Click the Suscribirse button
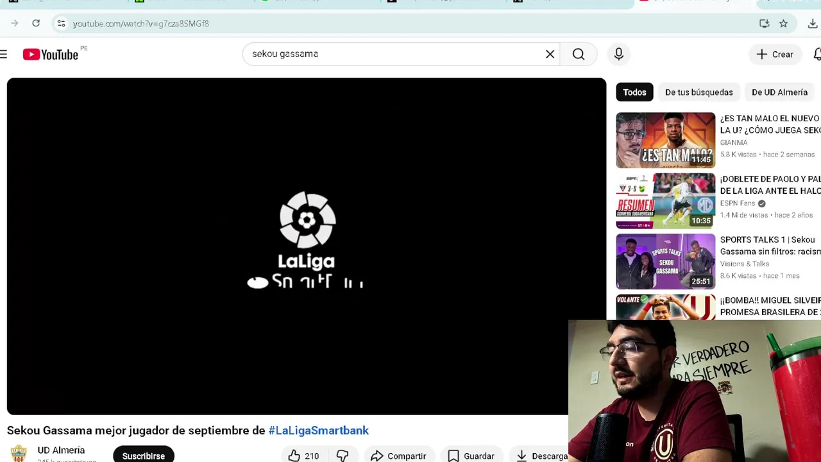The width and height of the screenshot is (821, 462). 144,455
